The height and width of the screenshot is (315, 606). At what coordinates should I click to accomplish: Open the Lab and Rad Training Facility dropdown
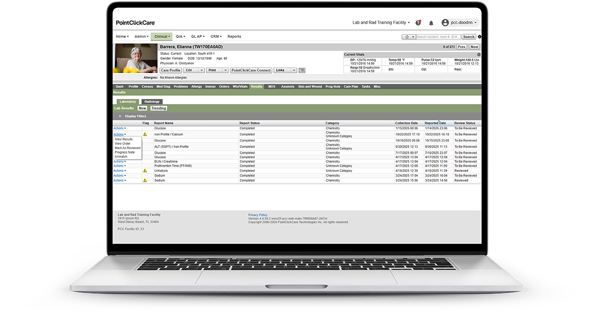click(381, 23)
